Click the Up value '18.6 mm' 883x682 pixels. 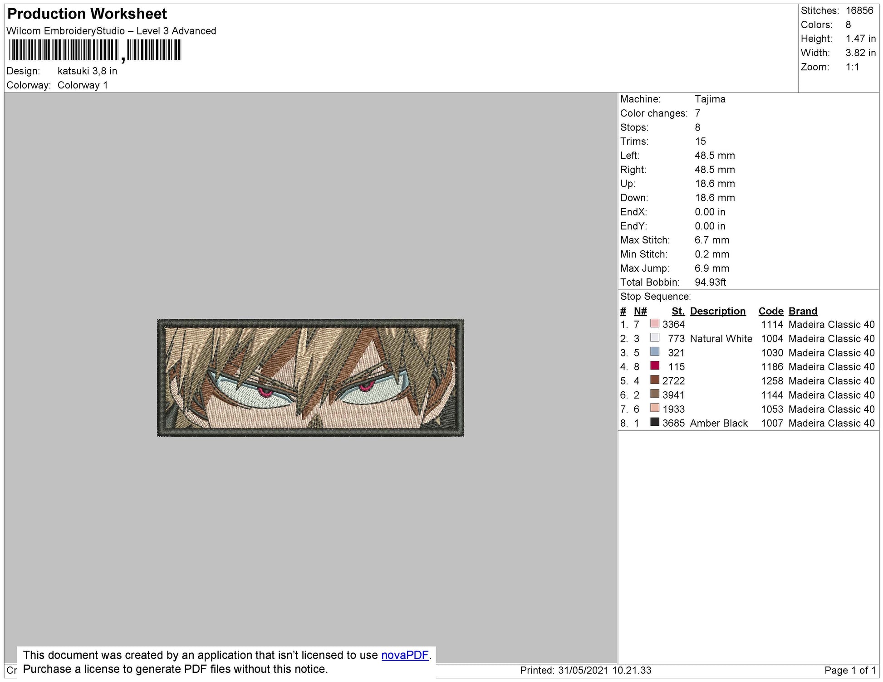[715, 184]
